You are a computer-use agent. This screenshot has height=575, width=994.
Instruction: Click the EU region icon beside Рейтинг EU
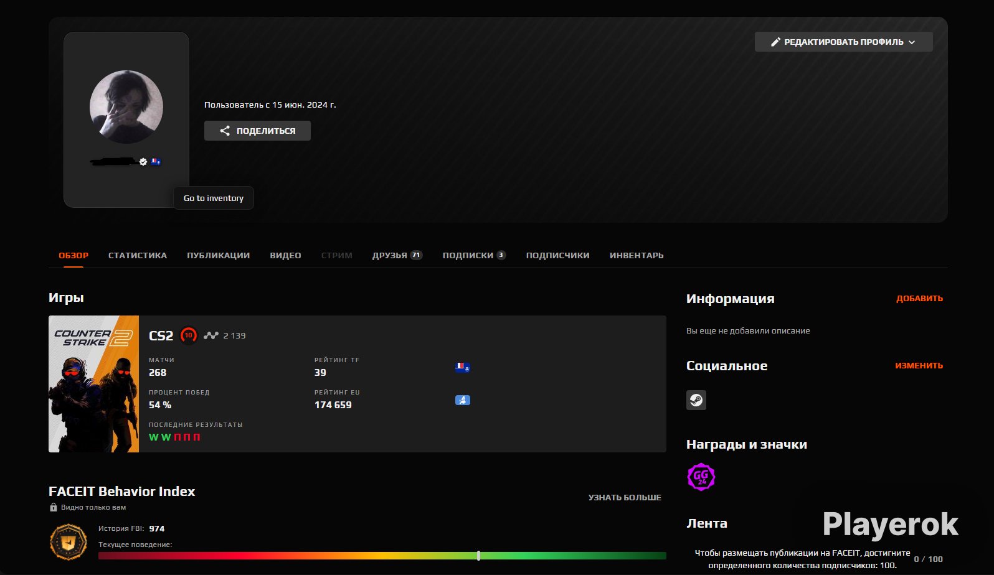tap(463, 400)
